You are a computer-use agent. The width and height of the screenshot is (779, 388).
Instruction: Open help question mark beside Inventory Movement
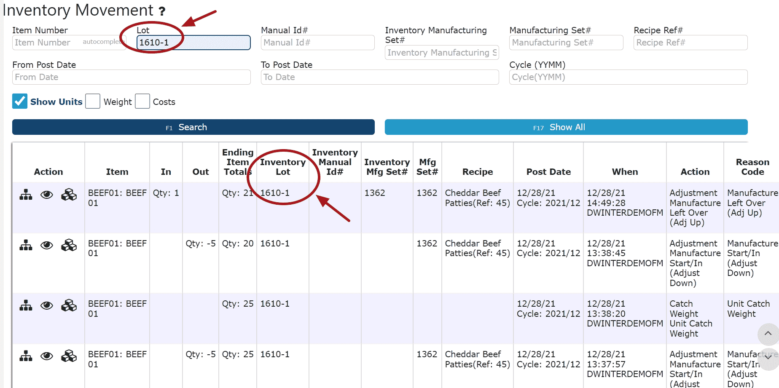click(x=162, y=11)
